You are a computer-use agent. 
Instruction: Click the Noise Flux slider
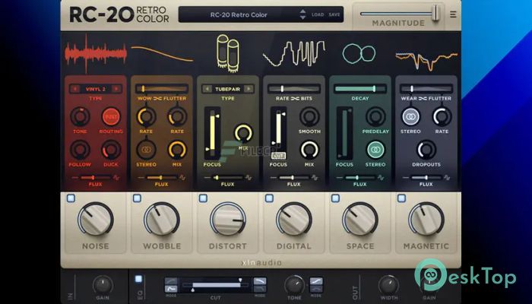pos(95,177)
